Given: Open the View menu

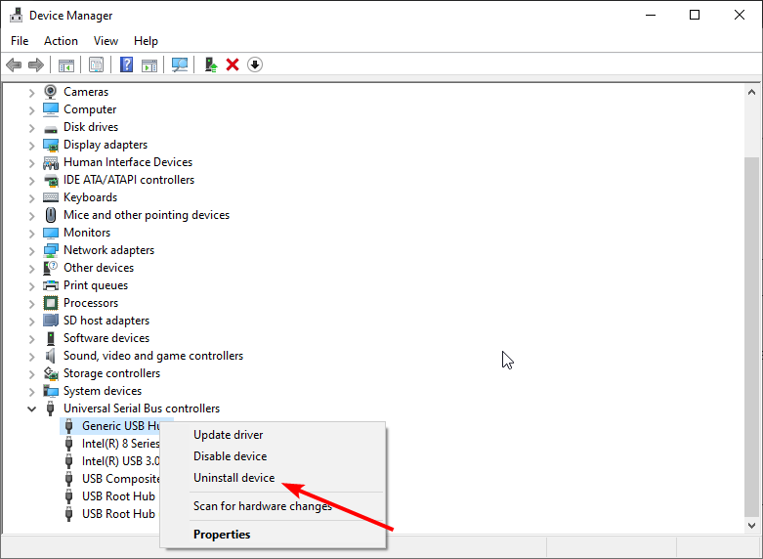Looking at the screenshot, I should 106,41.
